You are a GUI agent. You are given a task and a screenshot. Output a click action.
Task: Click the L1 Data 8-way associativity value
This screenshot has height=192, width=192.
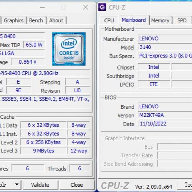point(79,125)
